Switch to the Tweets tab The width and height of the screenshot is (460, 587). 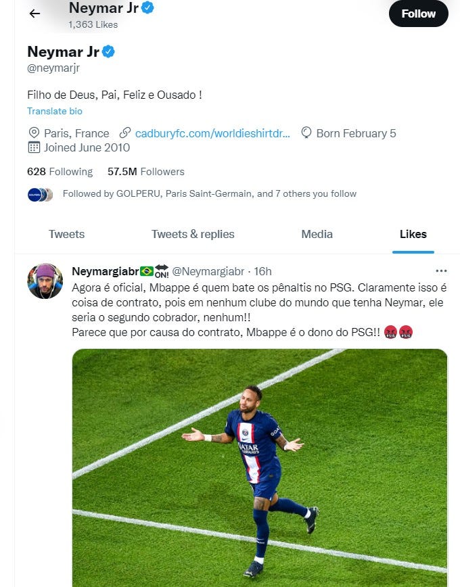pos(66,234)
